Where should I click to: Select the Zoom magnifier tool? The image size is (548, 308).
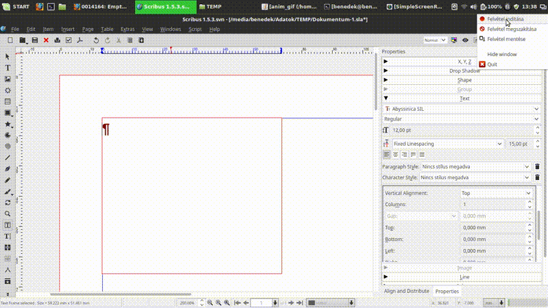pos(8,214)
